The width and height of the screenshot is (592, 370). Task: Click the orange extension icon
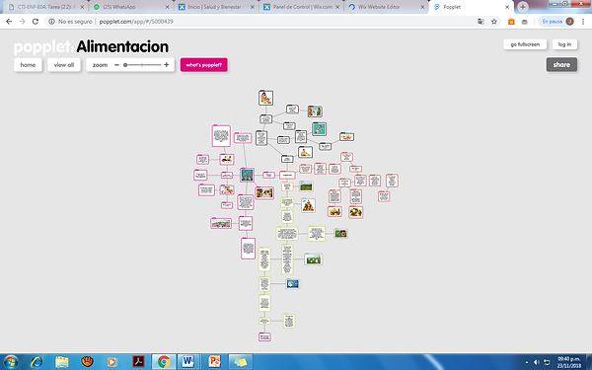511,22
